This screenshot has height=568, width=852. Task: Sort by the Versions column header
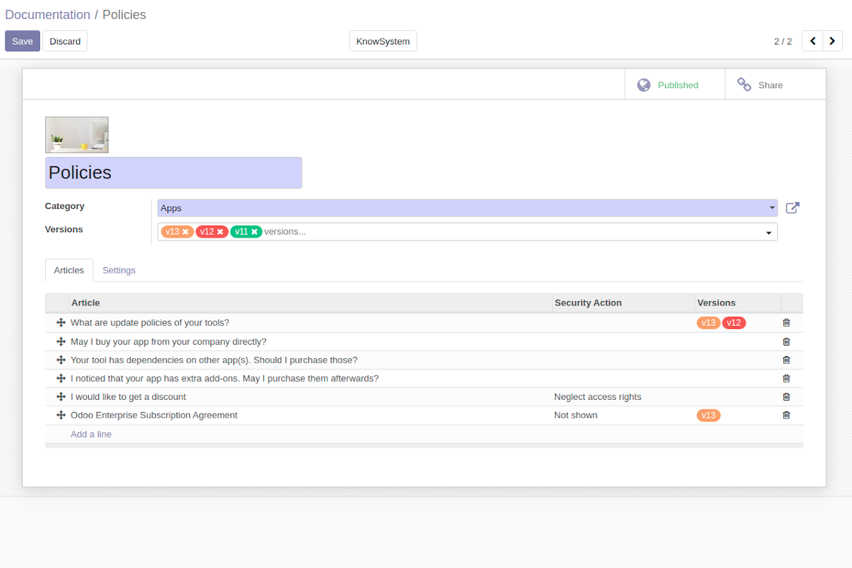coord(738,303)
